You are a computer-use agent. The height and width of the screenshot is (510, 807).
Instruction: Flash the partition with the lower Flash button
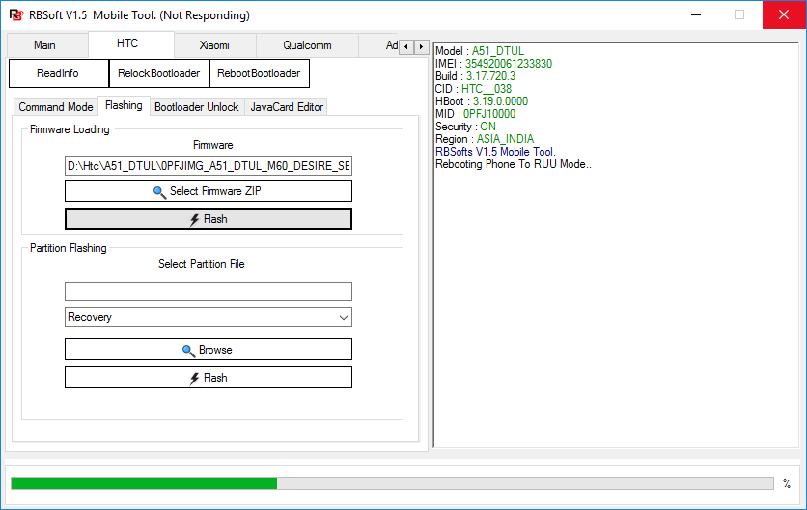[x=209, y=377]
